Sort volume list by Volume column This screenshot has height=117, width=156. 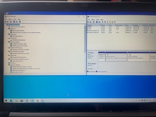(x=94, y=25)
